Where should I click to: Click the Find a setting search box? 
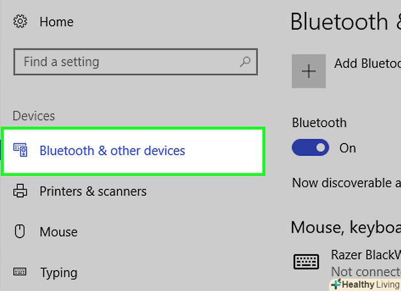tap(127, 62)
